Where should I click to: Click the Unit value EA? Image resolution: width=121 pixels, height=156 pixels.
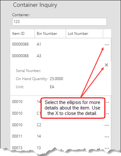[52, 87]
